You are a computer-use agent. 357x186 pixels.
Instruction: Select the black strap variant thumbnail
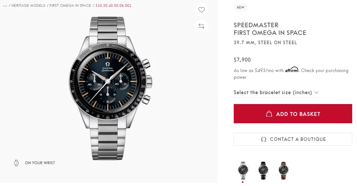[x=263, y=170]
